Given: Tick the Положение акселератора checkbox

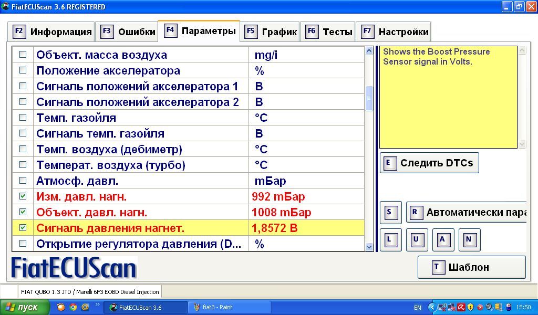Looking at the screenshot, I should point(23,70).
